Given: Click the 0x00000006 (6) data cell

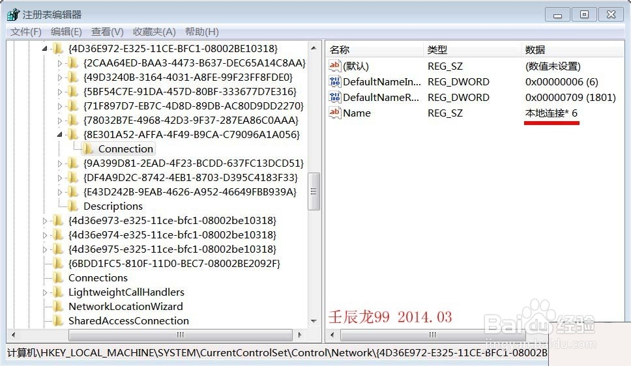Looking at the screenshot, I should pyautogui.click(x=562, y=81).
